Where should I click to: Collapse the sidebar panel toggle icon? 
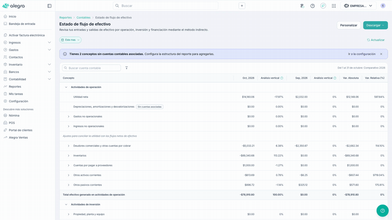coord(49,6)
